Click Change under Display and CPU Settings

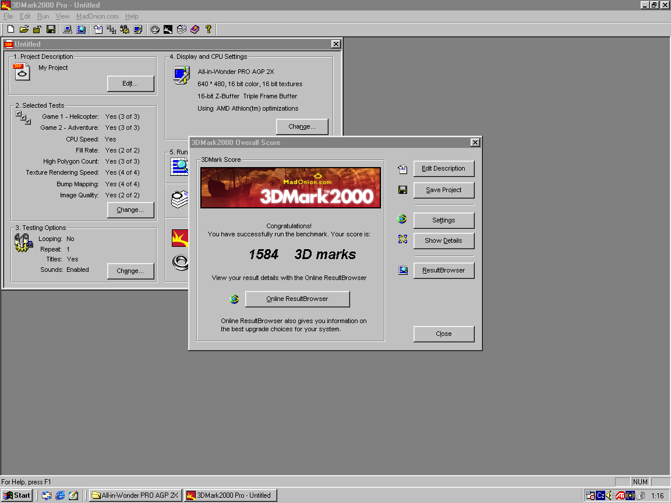[x=302, y=126]
